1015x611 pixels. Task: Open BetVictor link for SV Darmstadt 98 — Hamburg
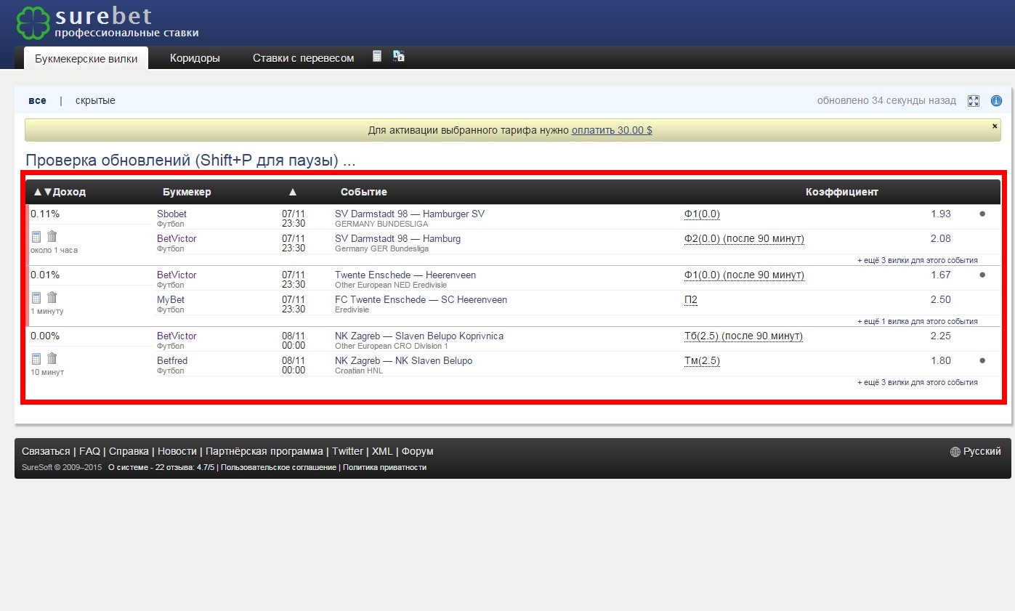click(177, 238)
